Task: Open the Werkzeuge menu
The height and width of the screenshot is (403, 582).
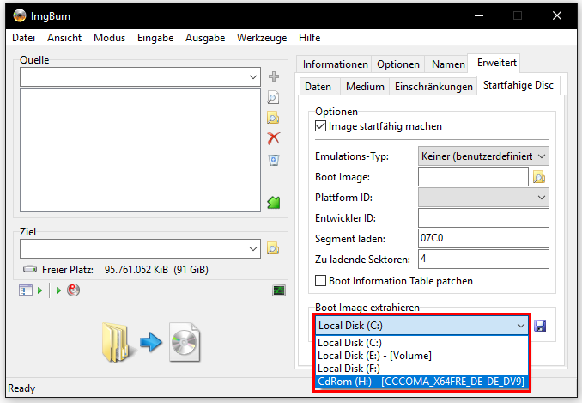Action: coord(262,38)
